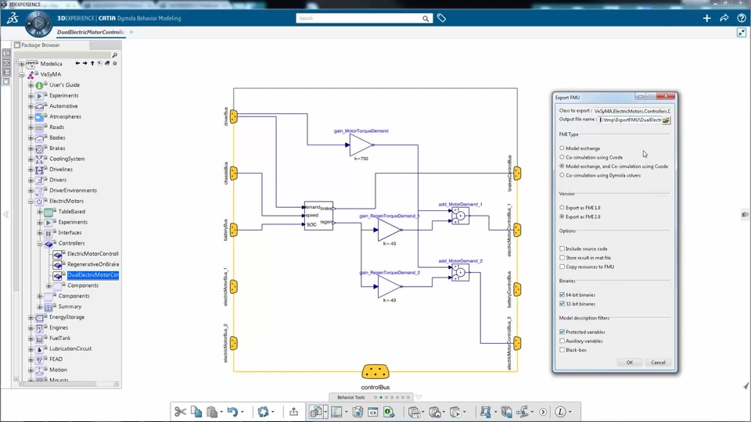This screenshot has height=422, width=751.
Task: Click the Copy tool in the bottom toolbar
Action: 196,412
